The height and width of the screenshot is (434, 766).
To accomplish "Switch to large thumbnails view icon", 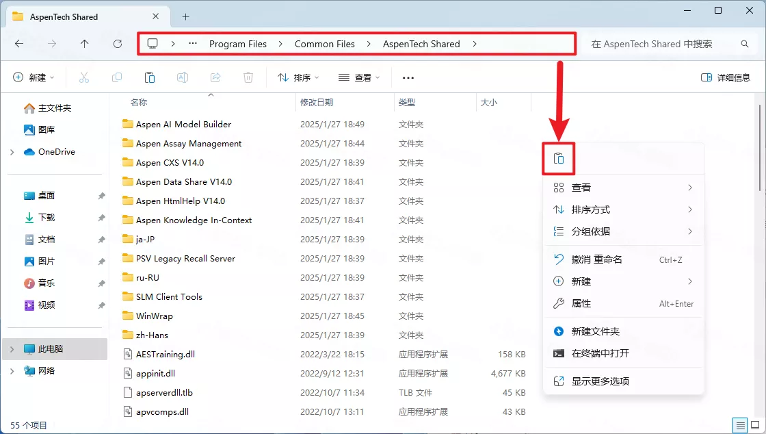I will coord(753,425).
